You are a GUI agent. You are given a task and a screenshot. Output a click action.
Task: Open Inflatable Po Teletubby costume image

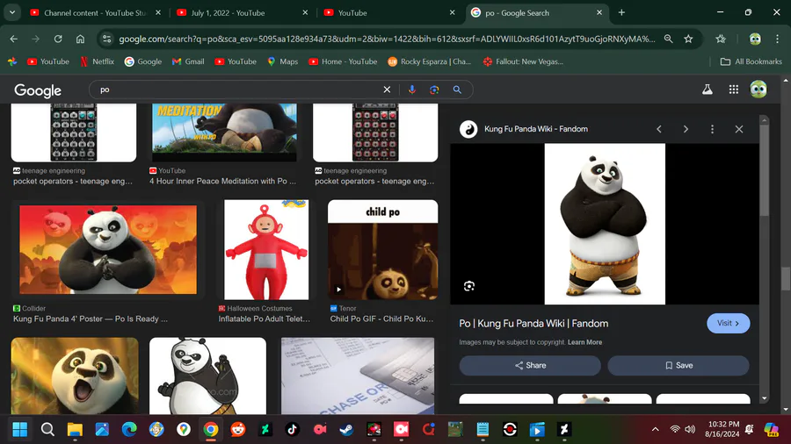coord(266,250)
